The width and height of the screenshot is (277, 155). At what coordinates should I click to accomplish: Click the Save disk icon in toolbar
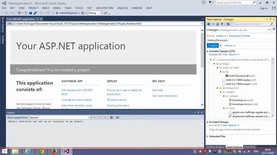[31, 13]
